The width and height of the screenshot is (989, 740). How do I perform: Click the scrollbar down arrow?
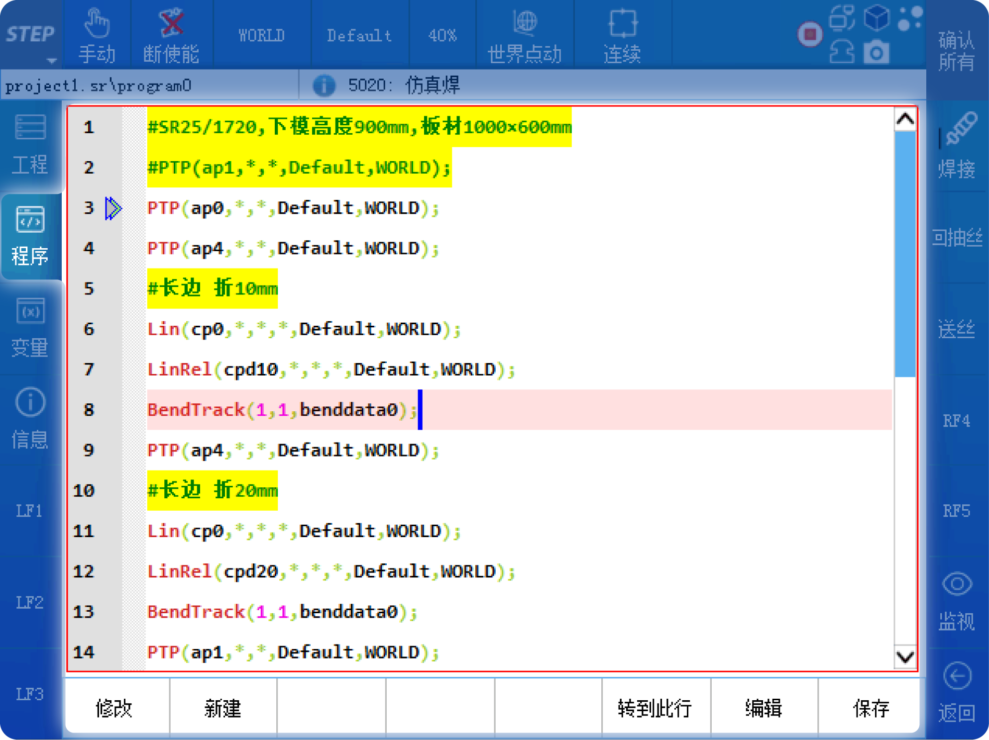point(905,657)
